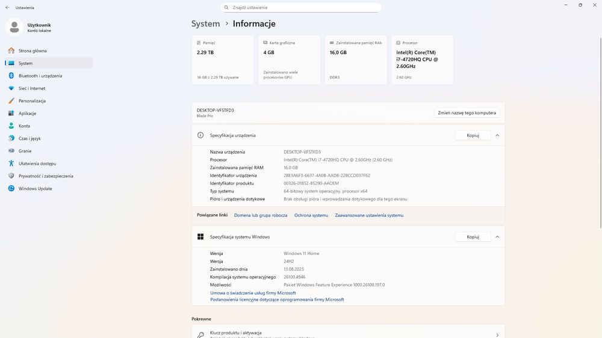
Task: Open Konta settings
Action: (x=24, y=126)
